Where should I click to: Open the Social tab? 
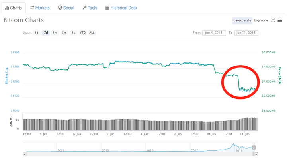(66, 8)
